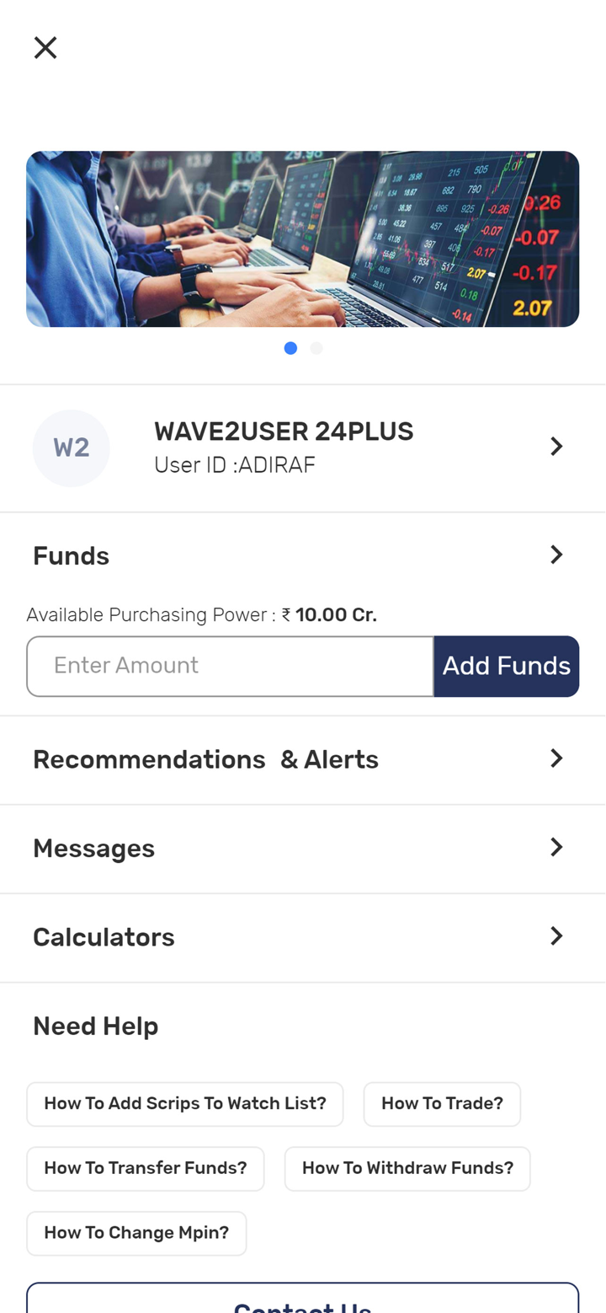
Task: Open How To Transfer Funds? help
Action: pos(146,1169)
